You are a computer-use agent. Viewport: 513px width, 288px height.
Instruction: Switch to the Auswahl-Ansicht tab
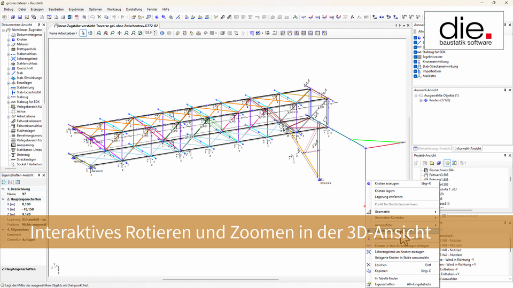(x=468, y=148)
